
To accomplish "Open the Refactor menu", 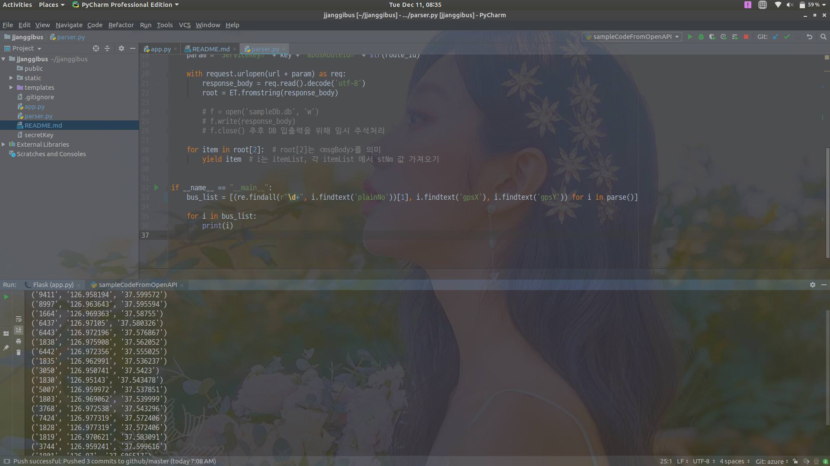I will [x=121, y=25].
